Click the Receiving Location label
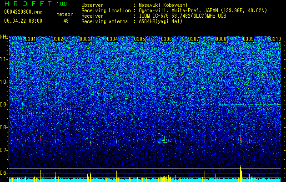The width and height of the screenshot is (286, 182). coord(106,10)
